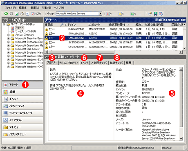The width and height of the screenshot is (188, 151).
Task: Open the 移動(G) menu
Action: pos(47,8)
